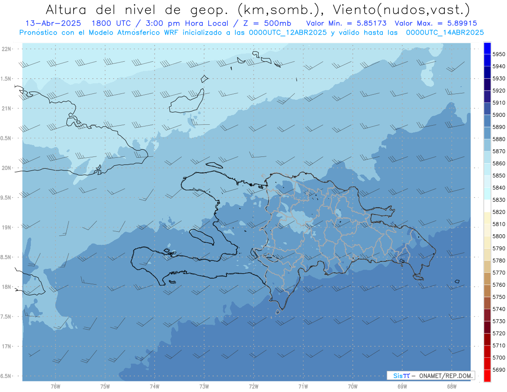Click the '5930' colorbar label

(499, 79)
